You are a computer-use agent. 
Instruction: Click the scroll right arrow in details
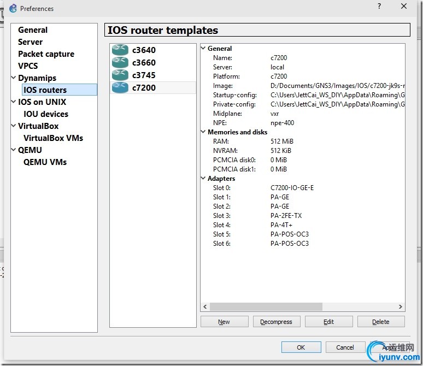(x=401, y=306)
